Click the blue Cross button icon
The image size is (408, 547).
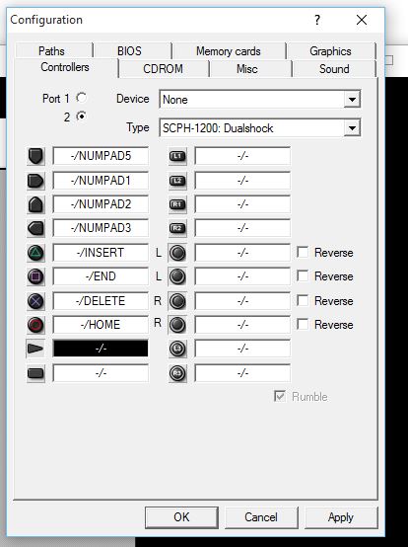[35, 301]
